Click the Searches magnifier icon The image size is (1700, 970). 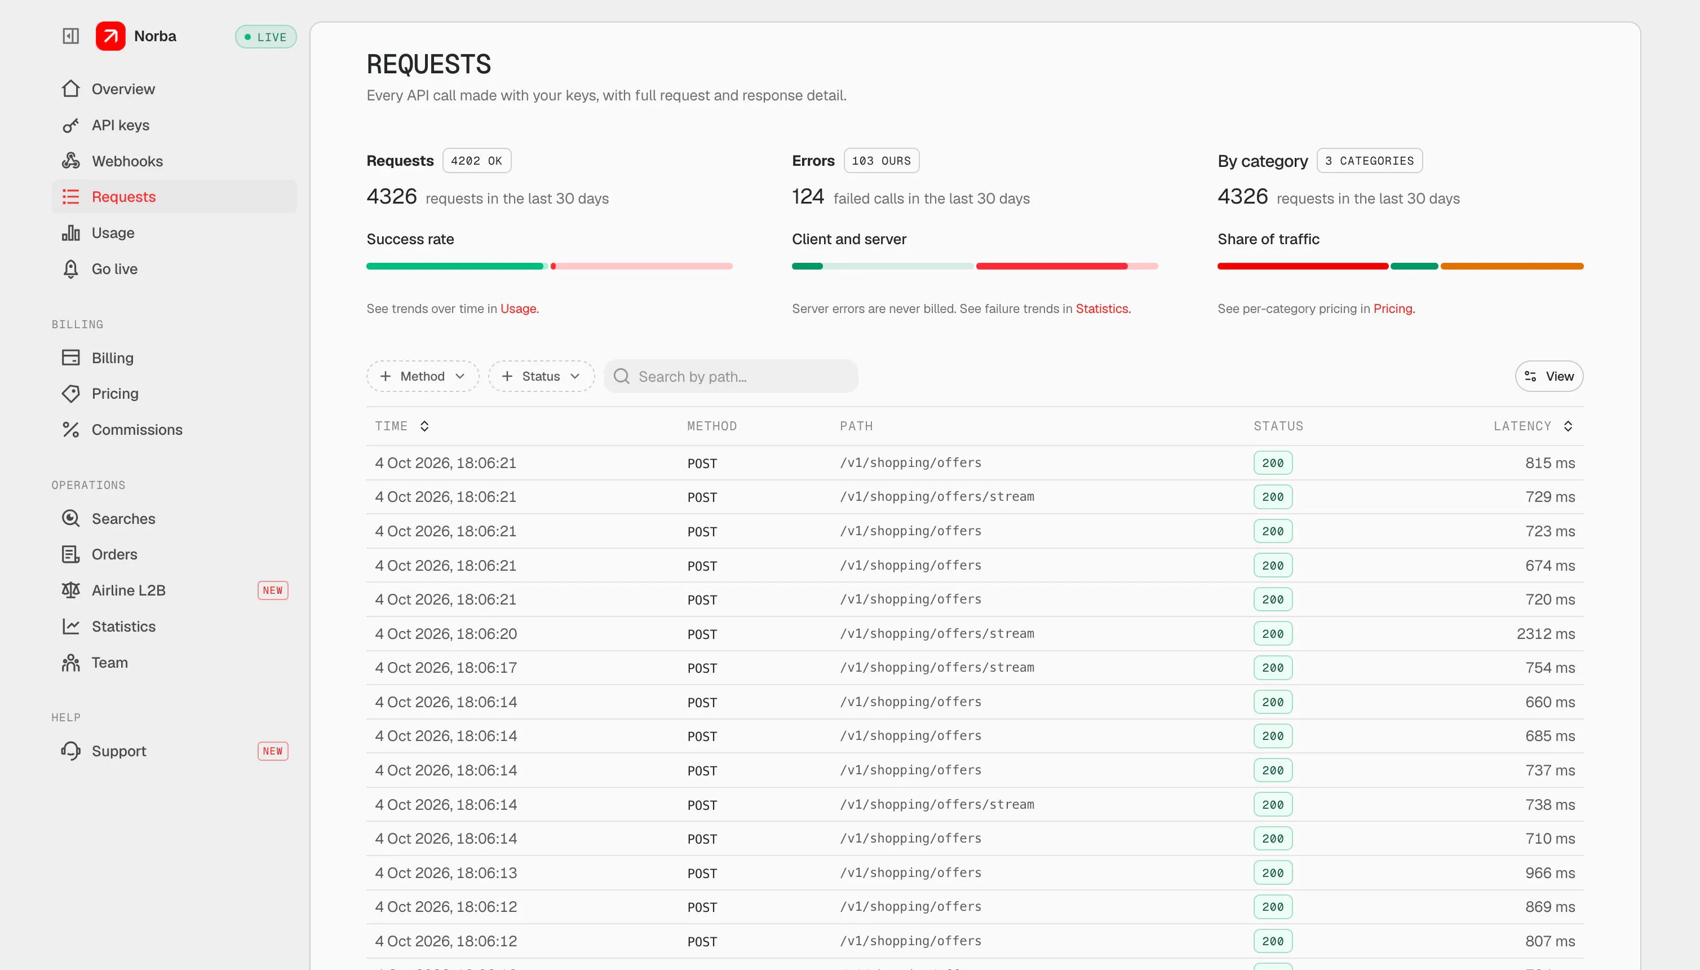pos(70,518)
